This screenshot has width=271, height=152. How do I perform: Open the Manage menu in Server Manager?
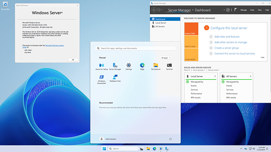243,10
